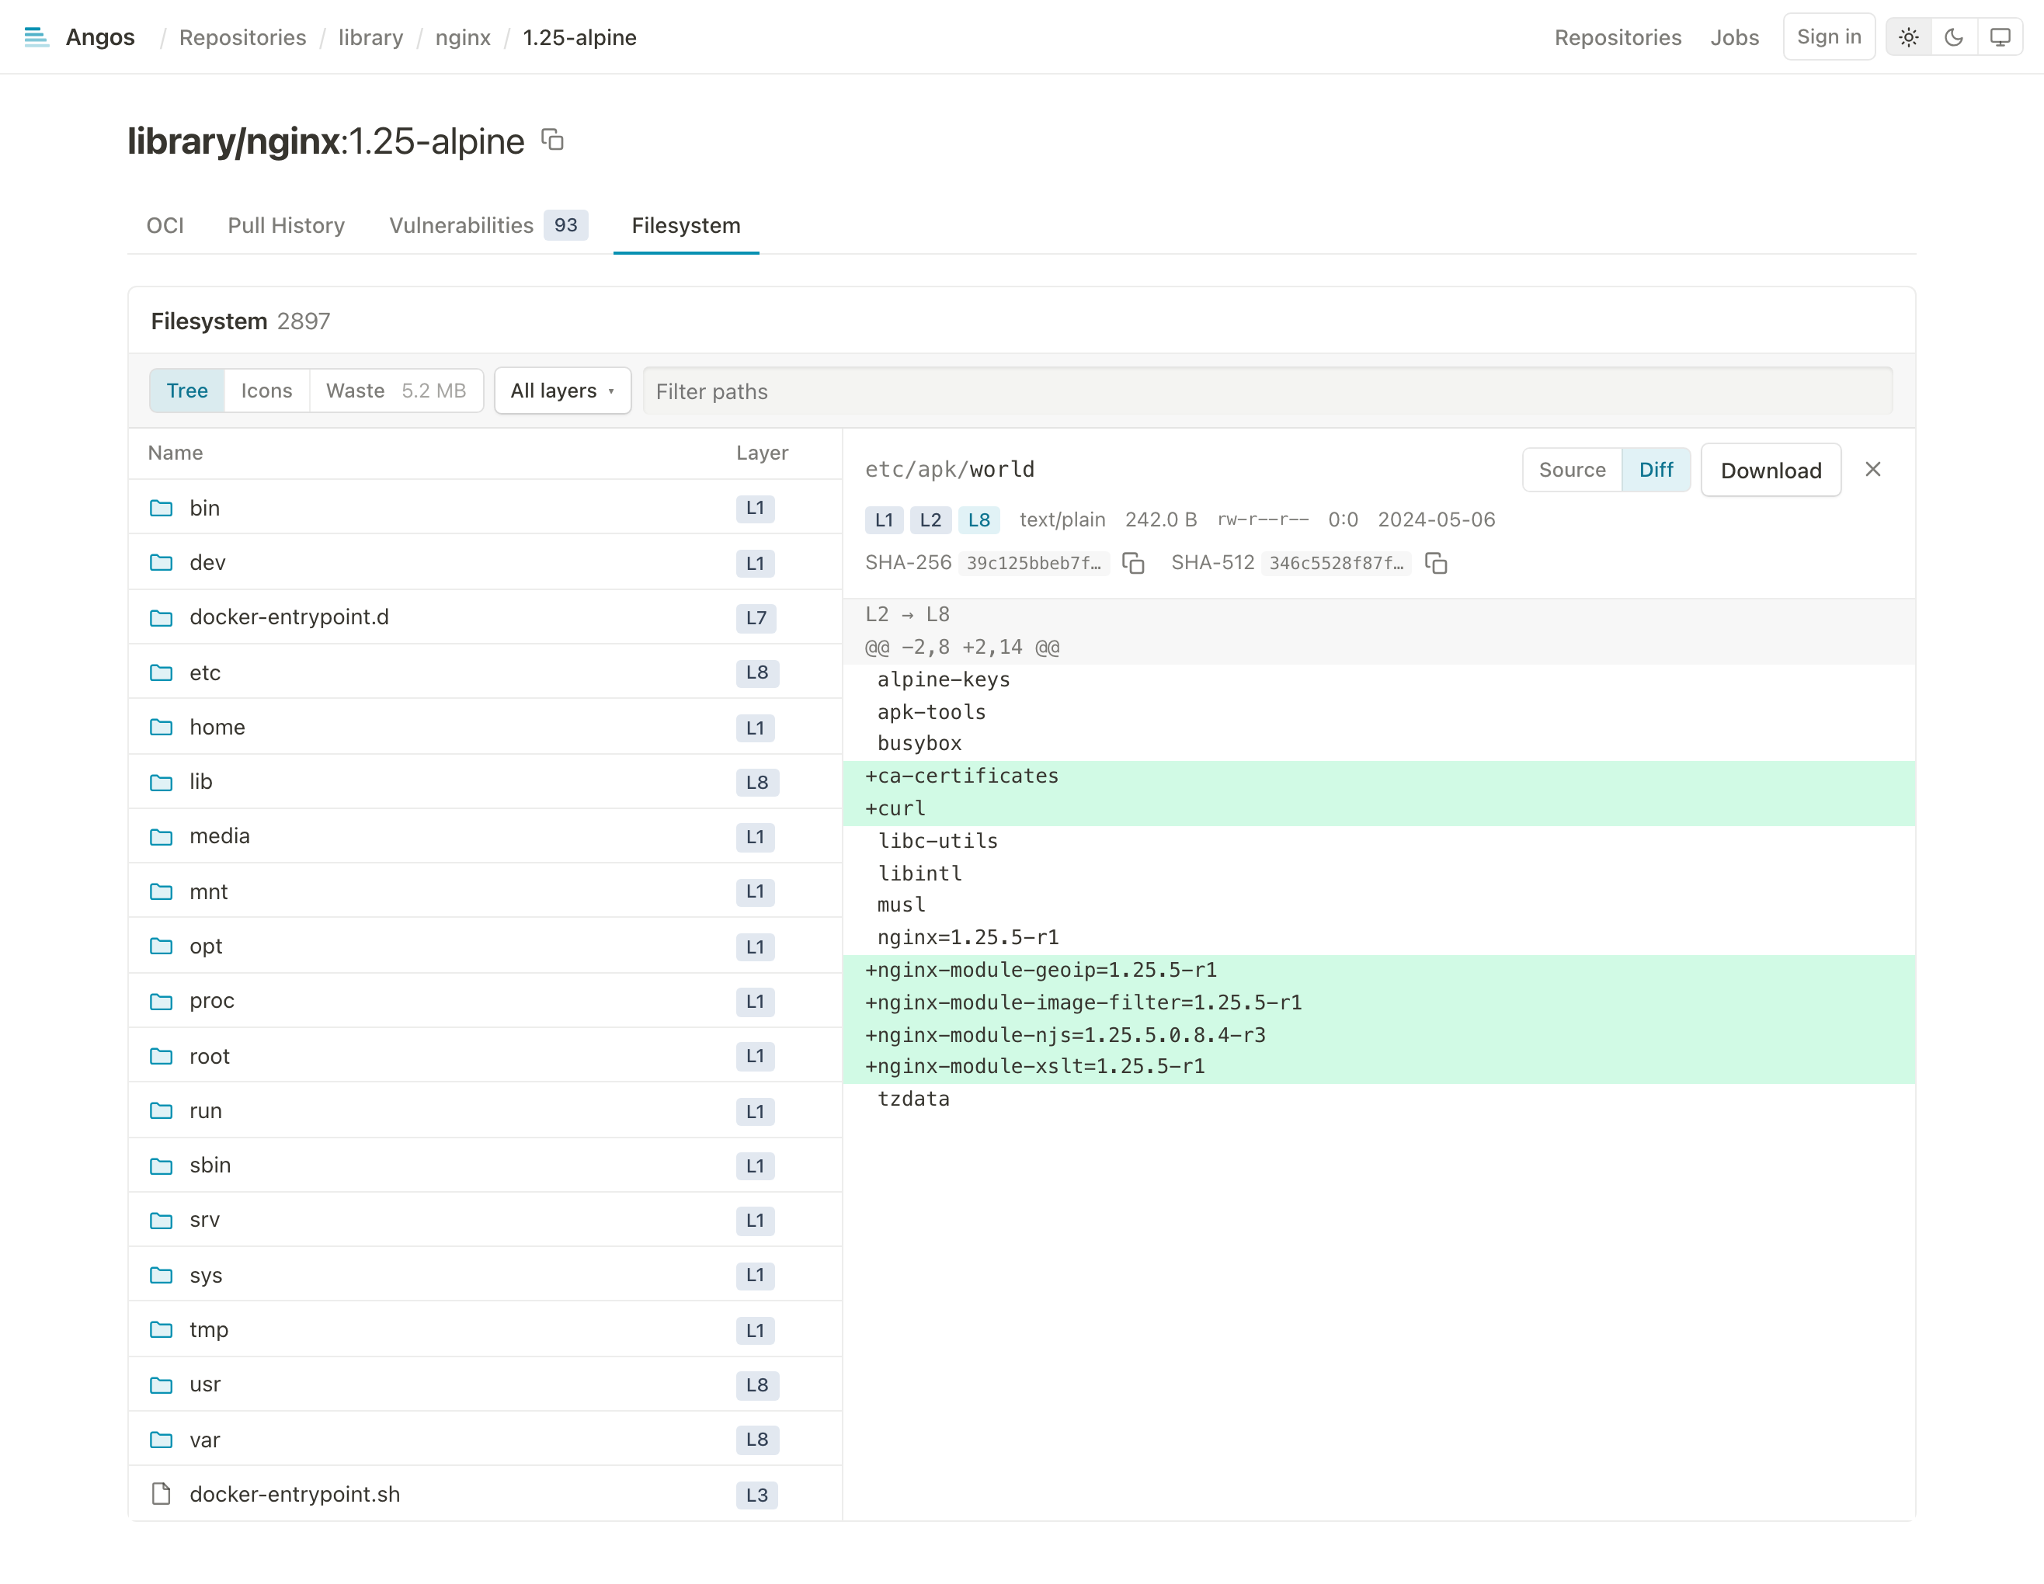The width and height of the screenshot is (2044, 1584).
Task: Click the bin folder icon
Action: click(161, 508)
